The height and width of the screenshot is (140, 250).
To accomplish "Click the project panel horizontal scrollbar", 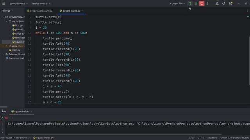I will click(4, 107).
